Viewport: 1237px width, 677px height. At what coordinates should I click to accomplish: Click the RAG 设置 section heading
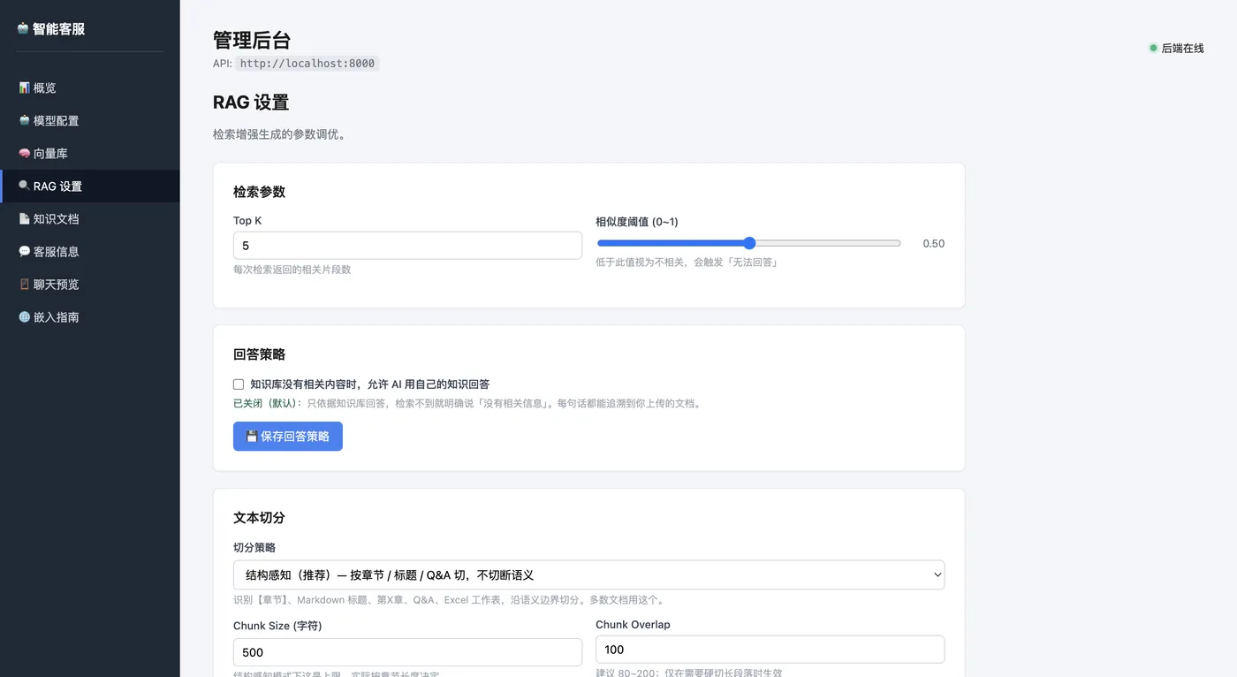[251, 103]
